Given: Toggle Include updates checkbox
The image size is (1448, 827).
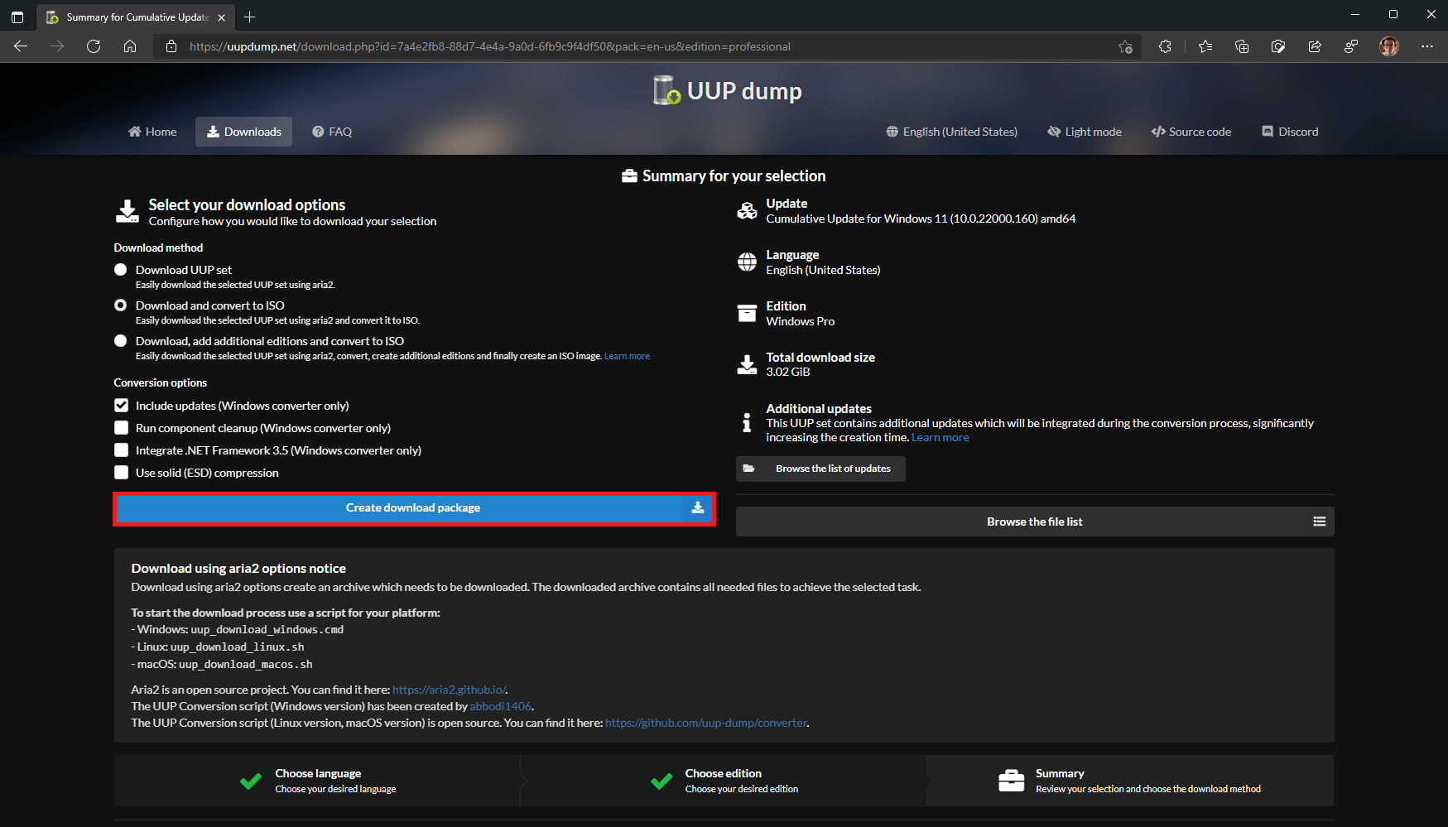Looking at the screenshot, I should (x=122, y=406).
